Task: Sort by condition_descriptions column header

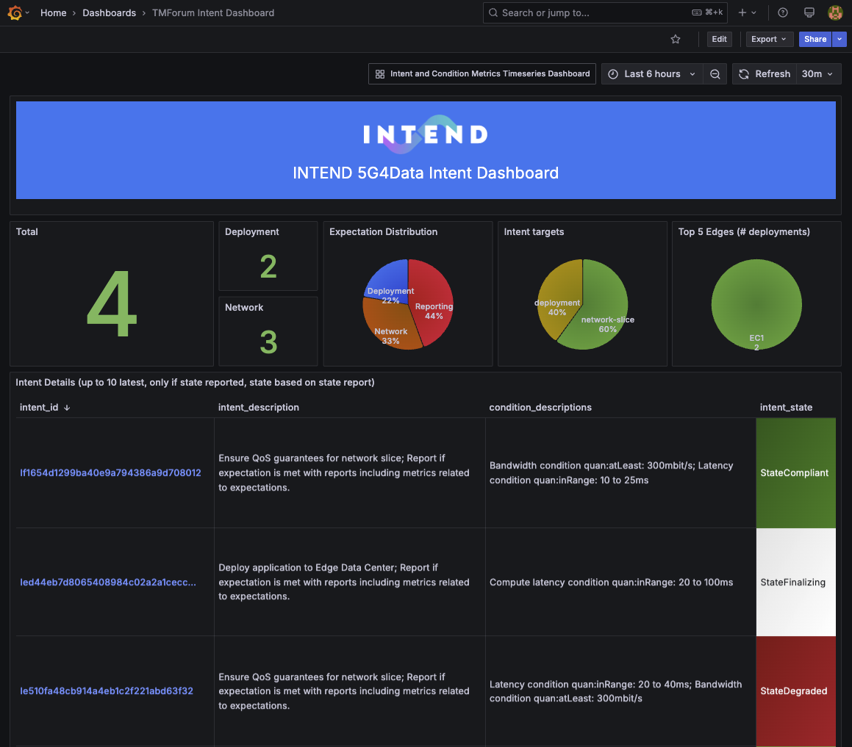Action: (540, 407)
